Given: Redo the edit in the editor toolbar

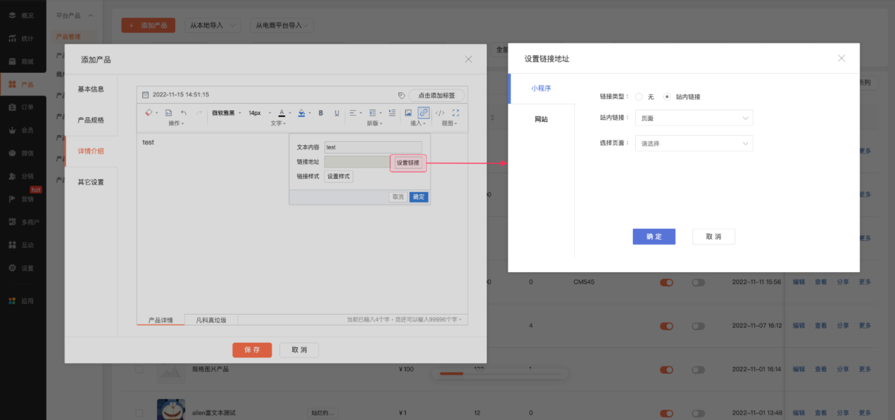Looking at the screenshot, I should [x=199, y=113].
